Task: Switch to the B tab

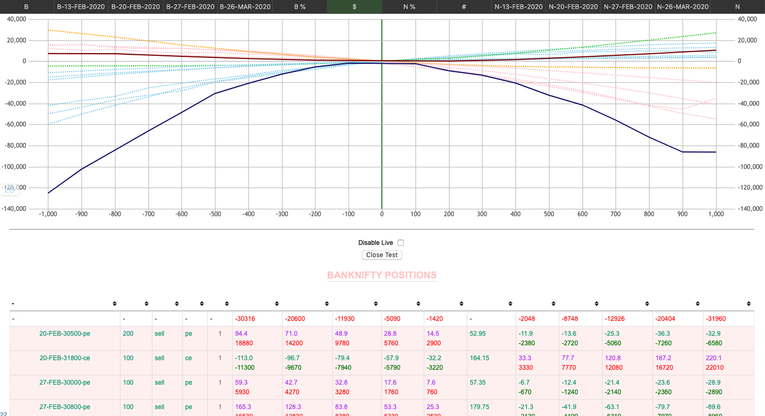Action: 26,7
